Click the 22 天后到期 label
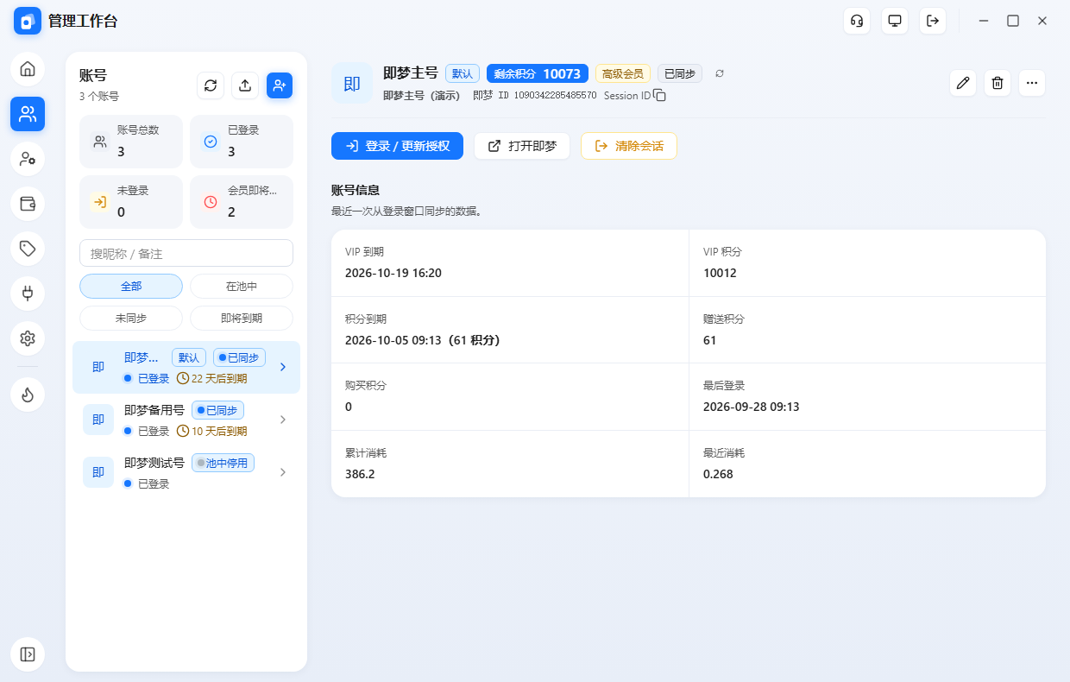Image resolution: width=1070 pixels, height=682 pixels. (211, 378)
